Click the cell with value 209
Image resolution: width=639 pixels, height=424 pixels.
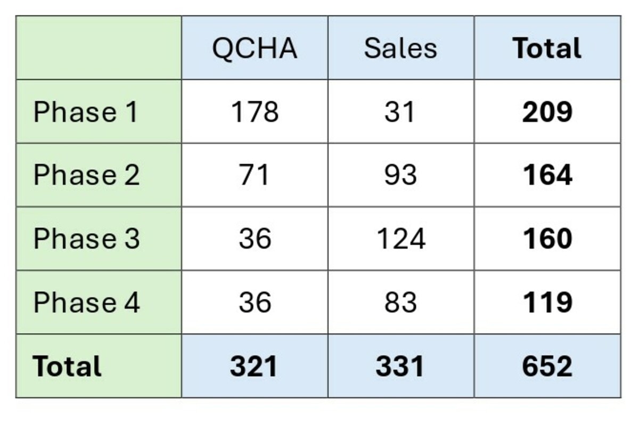point(547,111)
